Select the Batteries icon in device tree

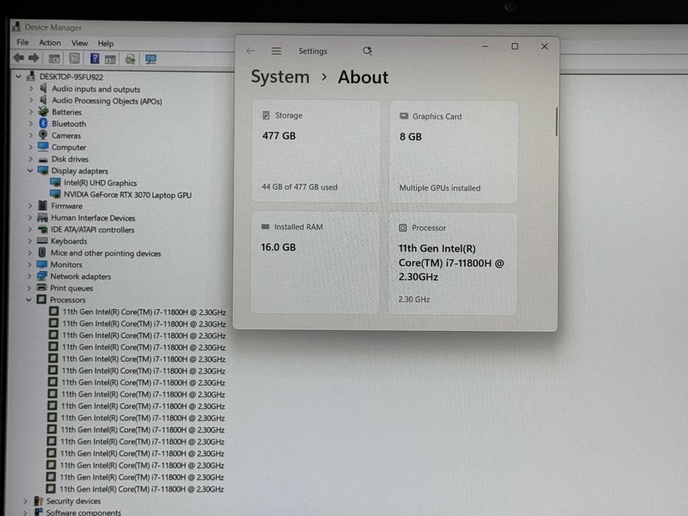[x=43, y=111]
